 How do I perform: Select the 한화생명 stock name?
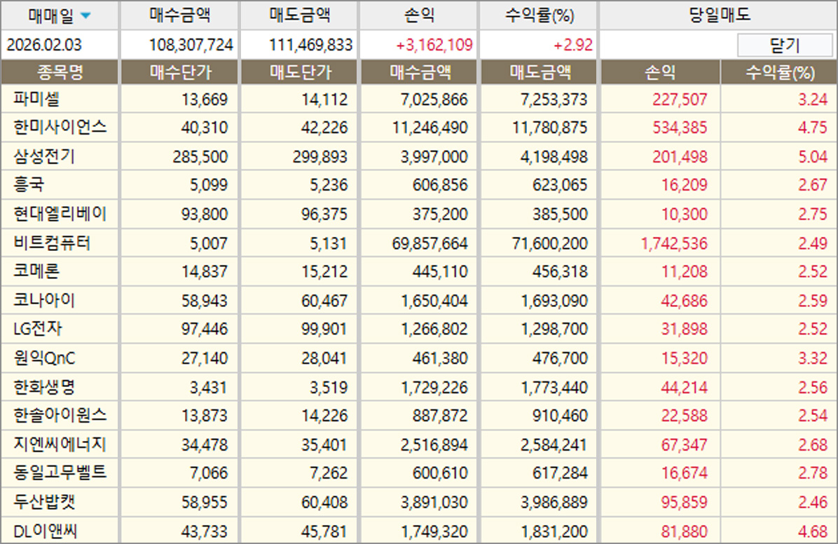(x=43, y=387)
